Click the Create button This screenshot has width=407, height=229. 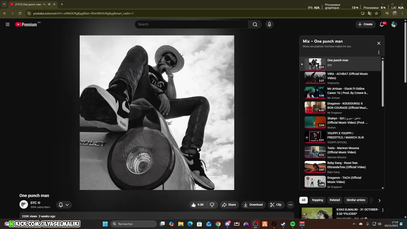(x=365, y=24)
